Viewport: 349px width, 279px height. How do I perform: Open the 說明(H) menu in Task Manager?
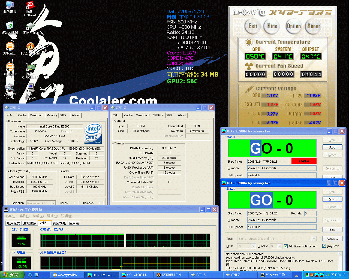pos(67,216)
